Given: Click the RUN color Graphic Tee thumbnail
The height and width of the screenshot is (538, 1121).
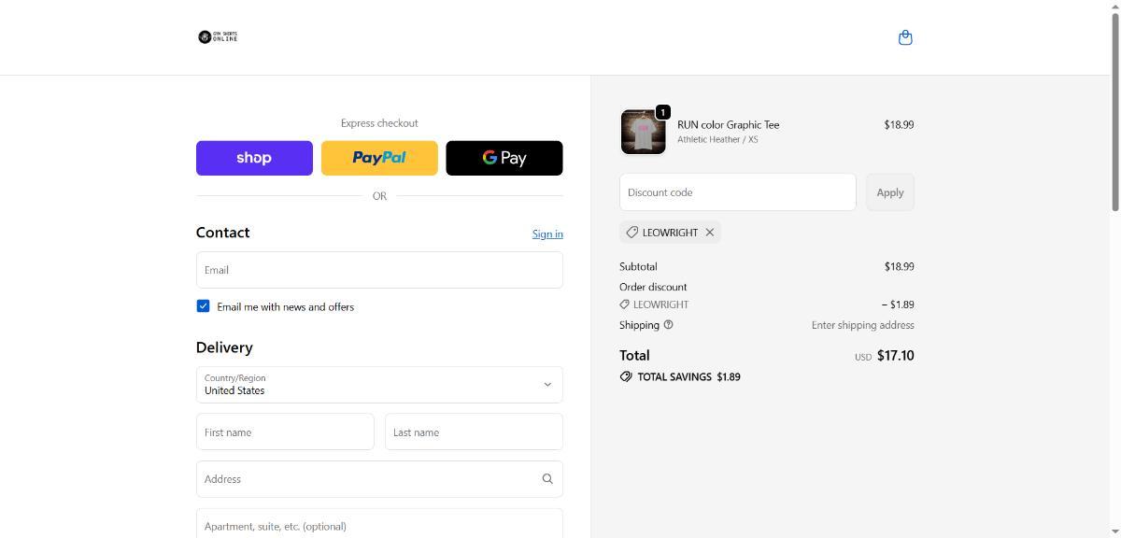Looking at the screenshot, I should point(643,132).
